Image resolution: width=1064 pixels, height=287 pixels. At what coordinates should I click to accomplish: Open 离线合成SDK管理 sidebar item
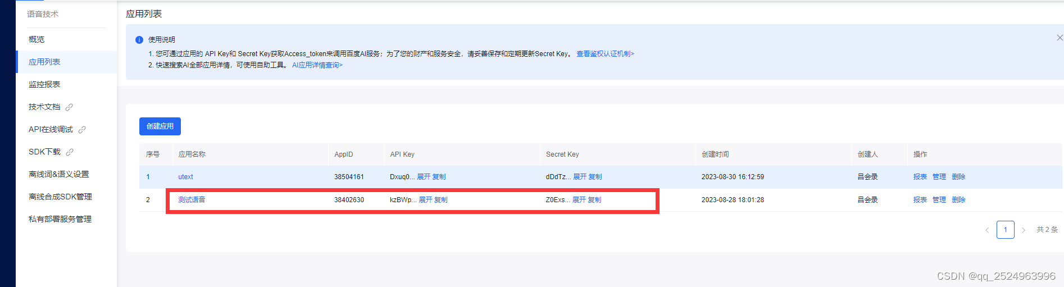(x=60, y=197)
